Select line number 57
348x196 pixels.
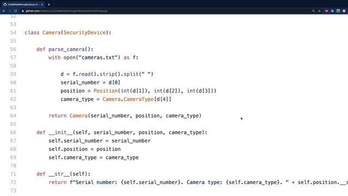pos(13,57)
